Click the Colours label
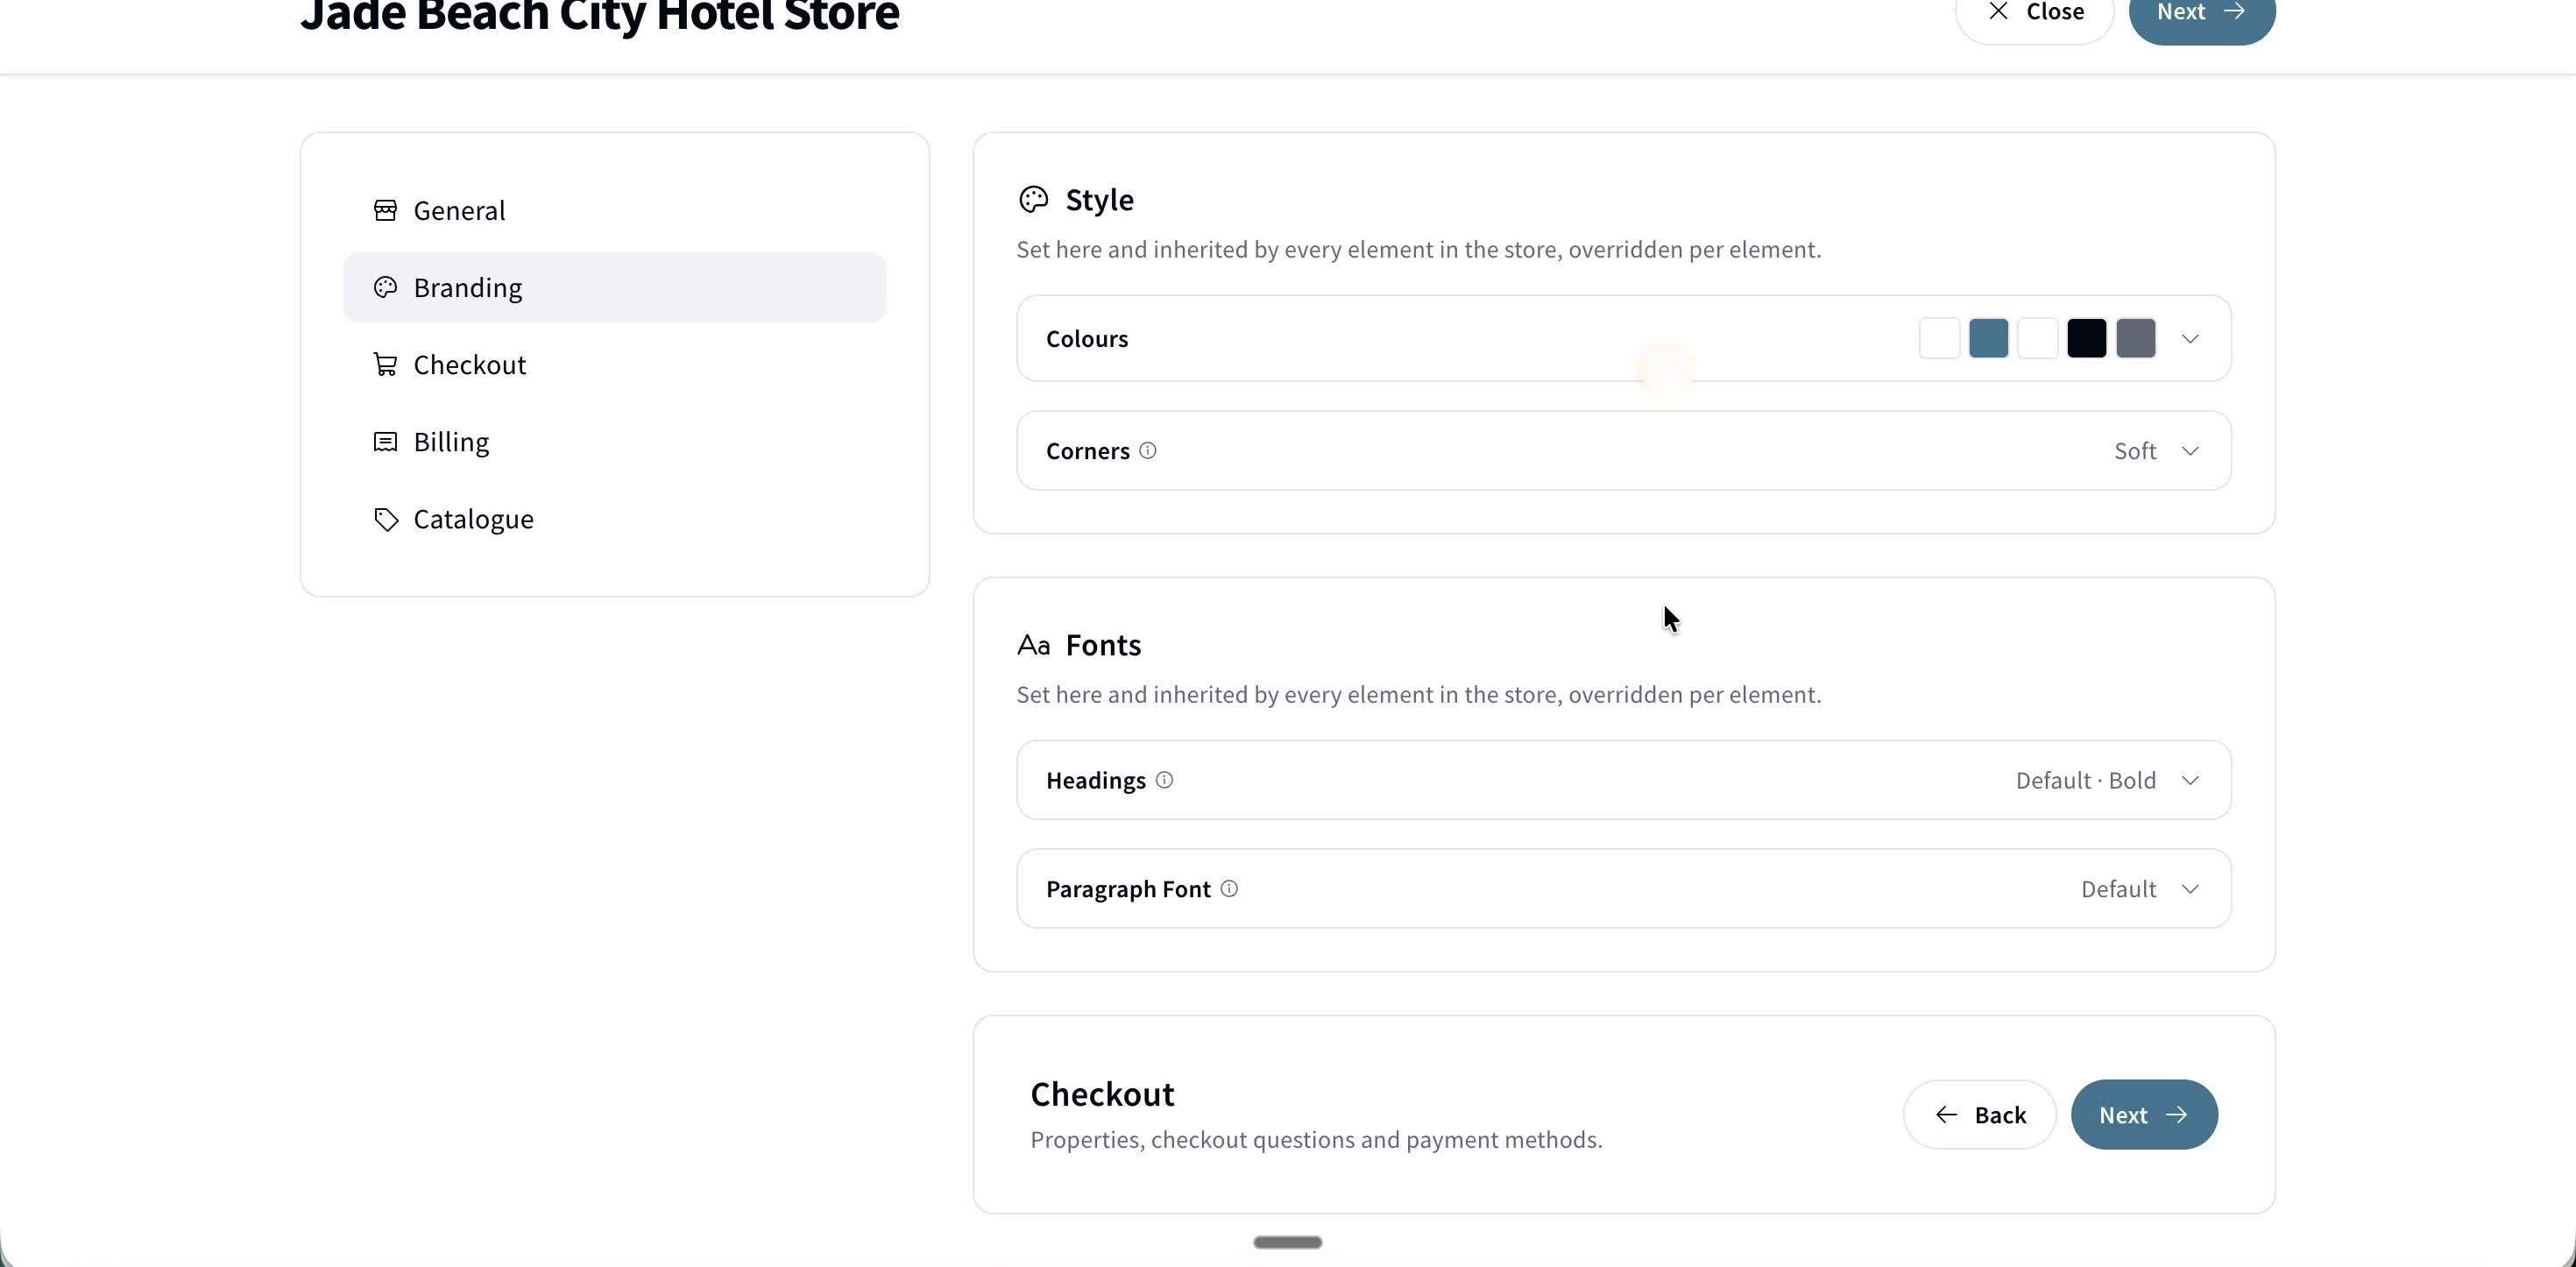This screenshot has height=1267, width=2576. pyautogui.click(x=1087, y=339)
